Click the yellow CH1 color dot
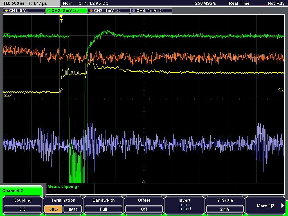This screenshot has width=288, height=216. [x=6, y=11]
